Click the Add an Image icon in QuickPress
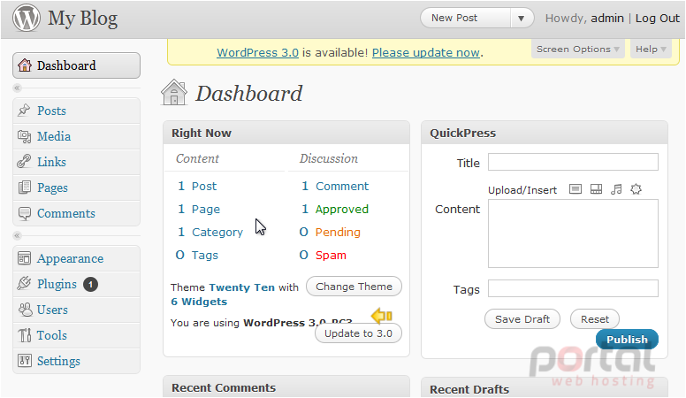 coord(575,189)
